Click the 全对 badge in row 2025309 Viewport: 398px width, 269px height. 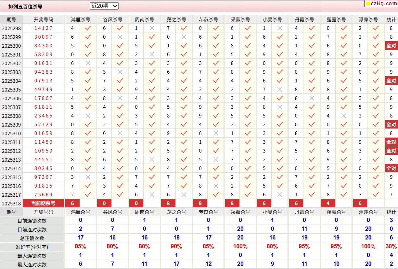[391, 125]
